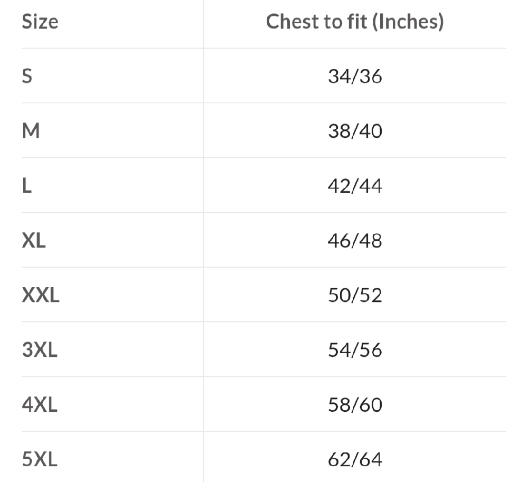Select the XL size label
This screenshot has height=482, width=528.
pos(34,241)
